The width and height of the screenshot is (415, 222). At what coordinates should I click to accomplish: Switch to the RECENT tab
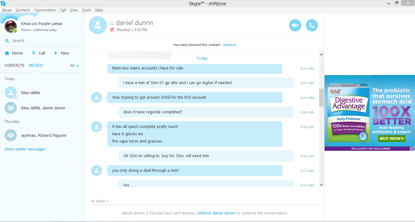point(36,65)
